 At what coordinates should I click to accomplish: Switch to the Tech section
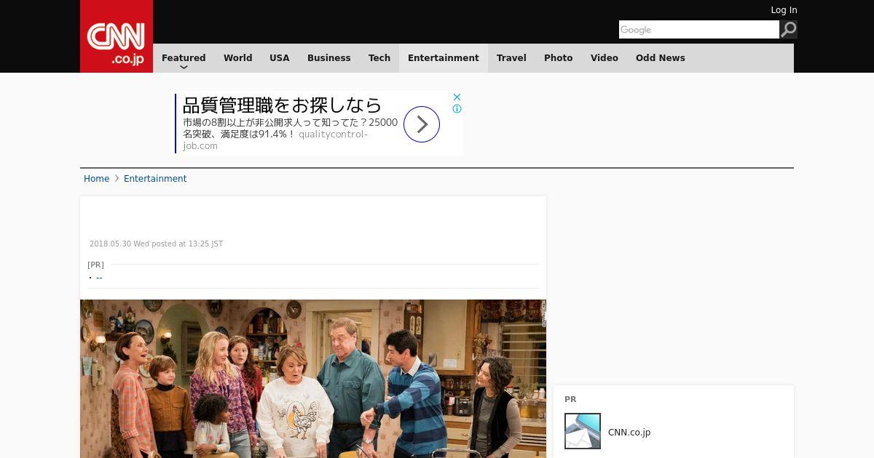coord(379,58)
